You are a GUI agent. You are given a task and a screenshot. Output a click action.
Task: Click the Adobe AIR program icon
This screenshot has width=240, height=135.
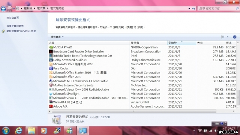[x=51, y=106]
